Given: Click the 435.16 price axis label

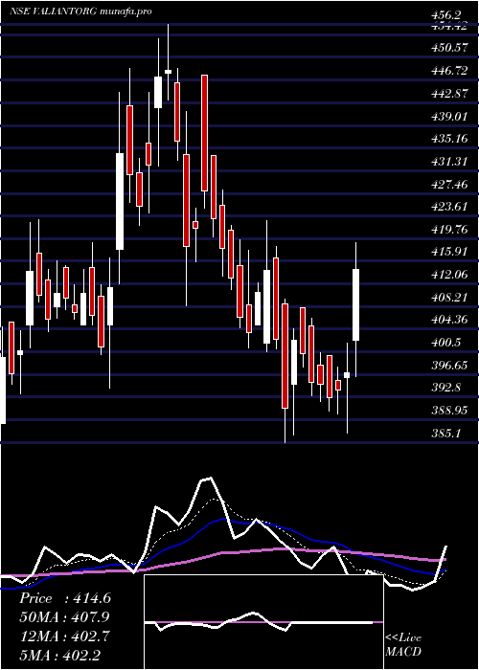Looking at the screenshot, I should [x=448, y=139].
